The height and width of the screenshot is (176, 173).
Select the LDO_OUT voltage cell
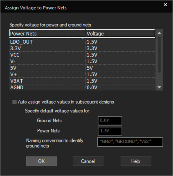tap(120, 42)
